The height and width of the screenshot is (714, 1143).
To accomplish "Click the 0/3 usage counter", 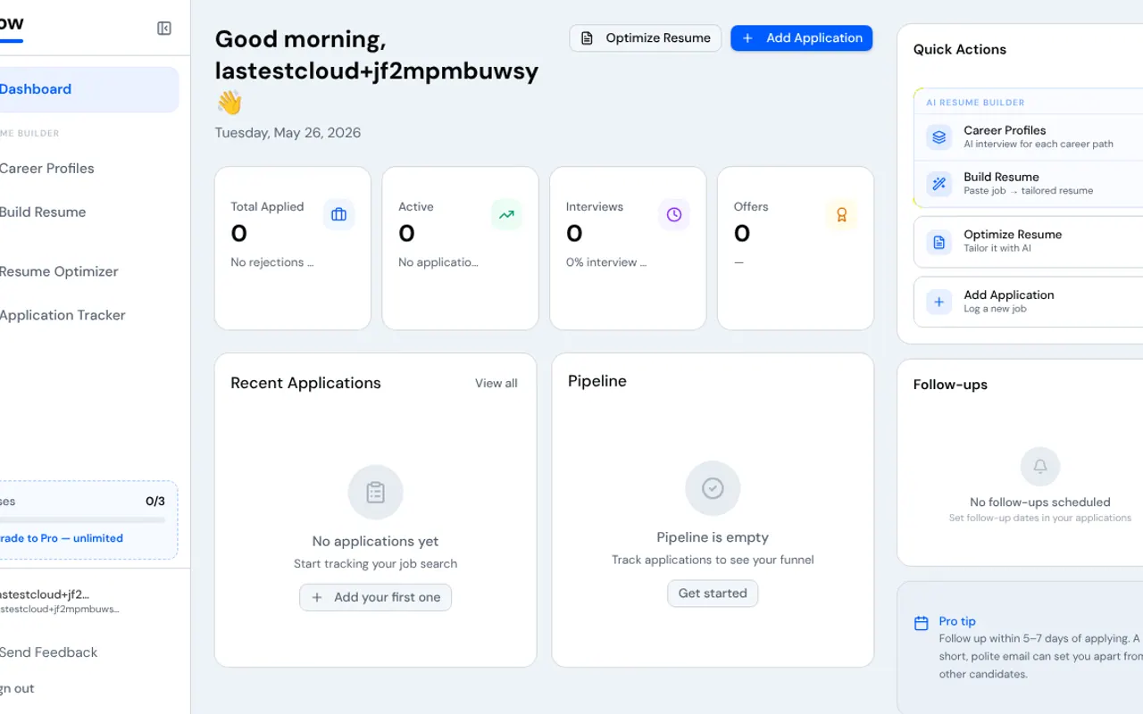I will (x=155, y=502).
